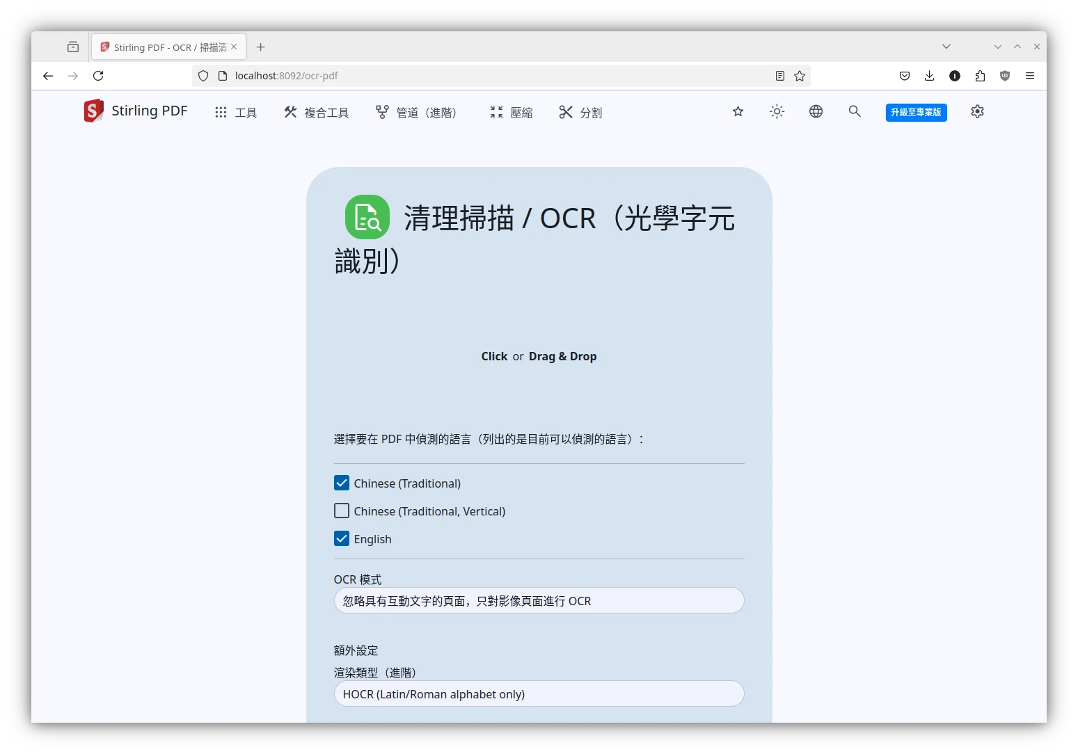Uncheck the English language checkbox
Image resolution: width=1078 pixels, height=754 pixels.
342,538
